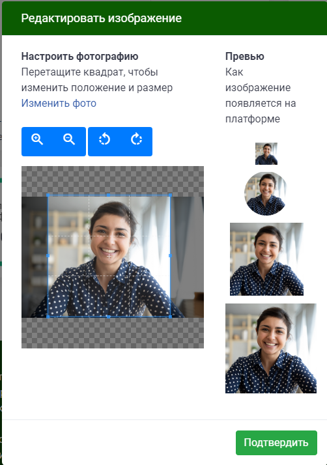Click the right-middle crop edge handle

(170, 256)
